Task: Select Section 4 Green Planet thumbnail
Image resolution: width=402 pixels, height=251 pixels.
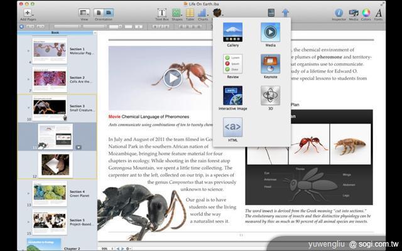Action: coord(50,194)
